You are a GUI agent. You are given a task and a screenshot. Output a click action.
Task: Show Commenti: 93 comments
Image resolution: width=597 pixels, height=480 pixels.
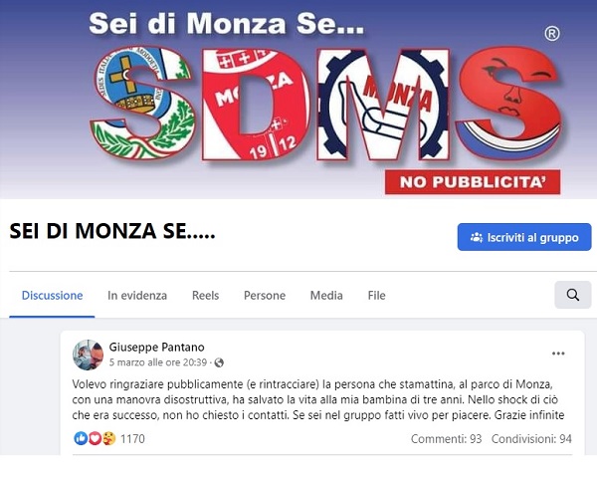446,439
